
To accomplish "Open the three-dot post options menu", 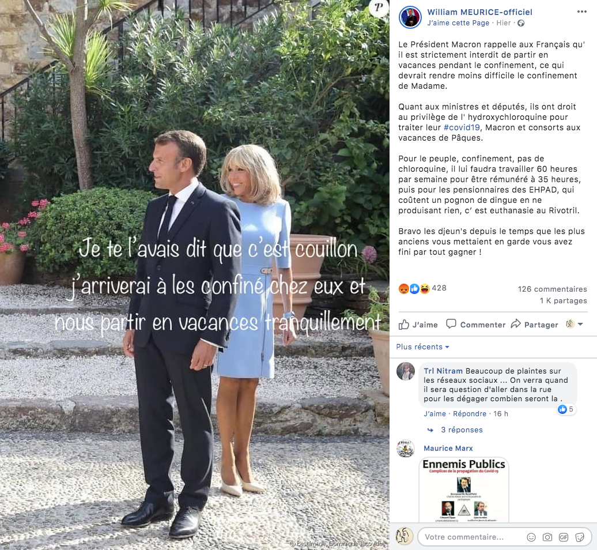I will point(581,12).
